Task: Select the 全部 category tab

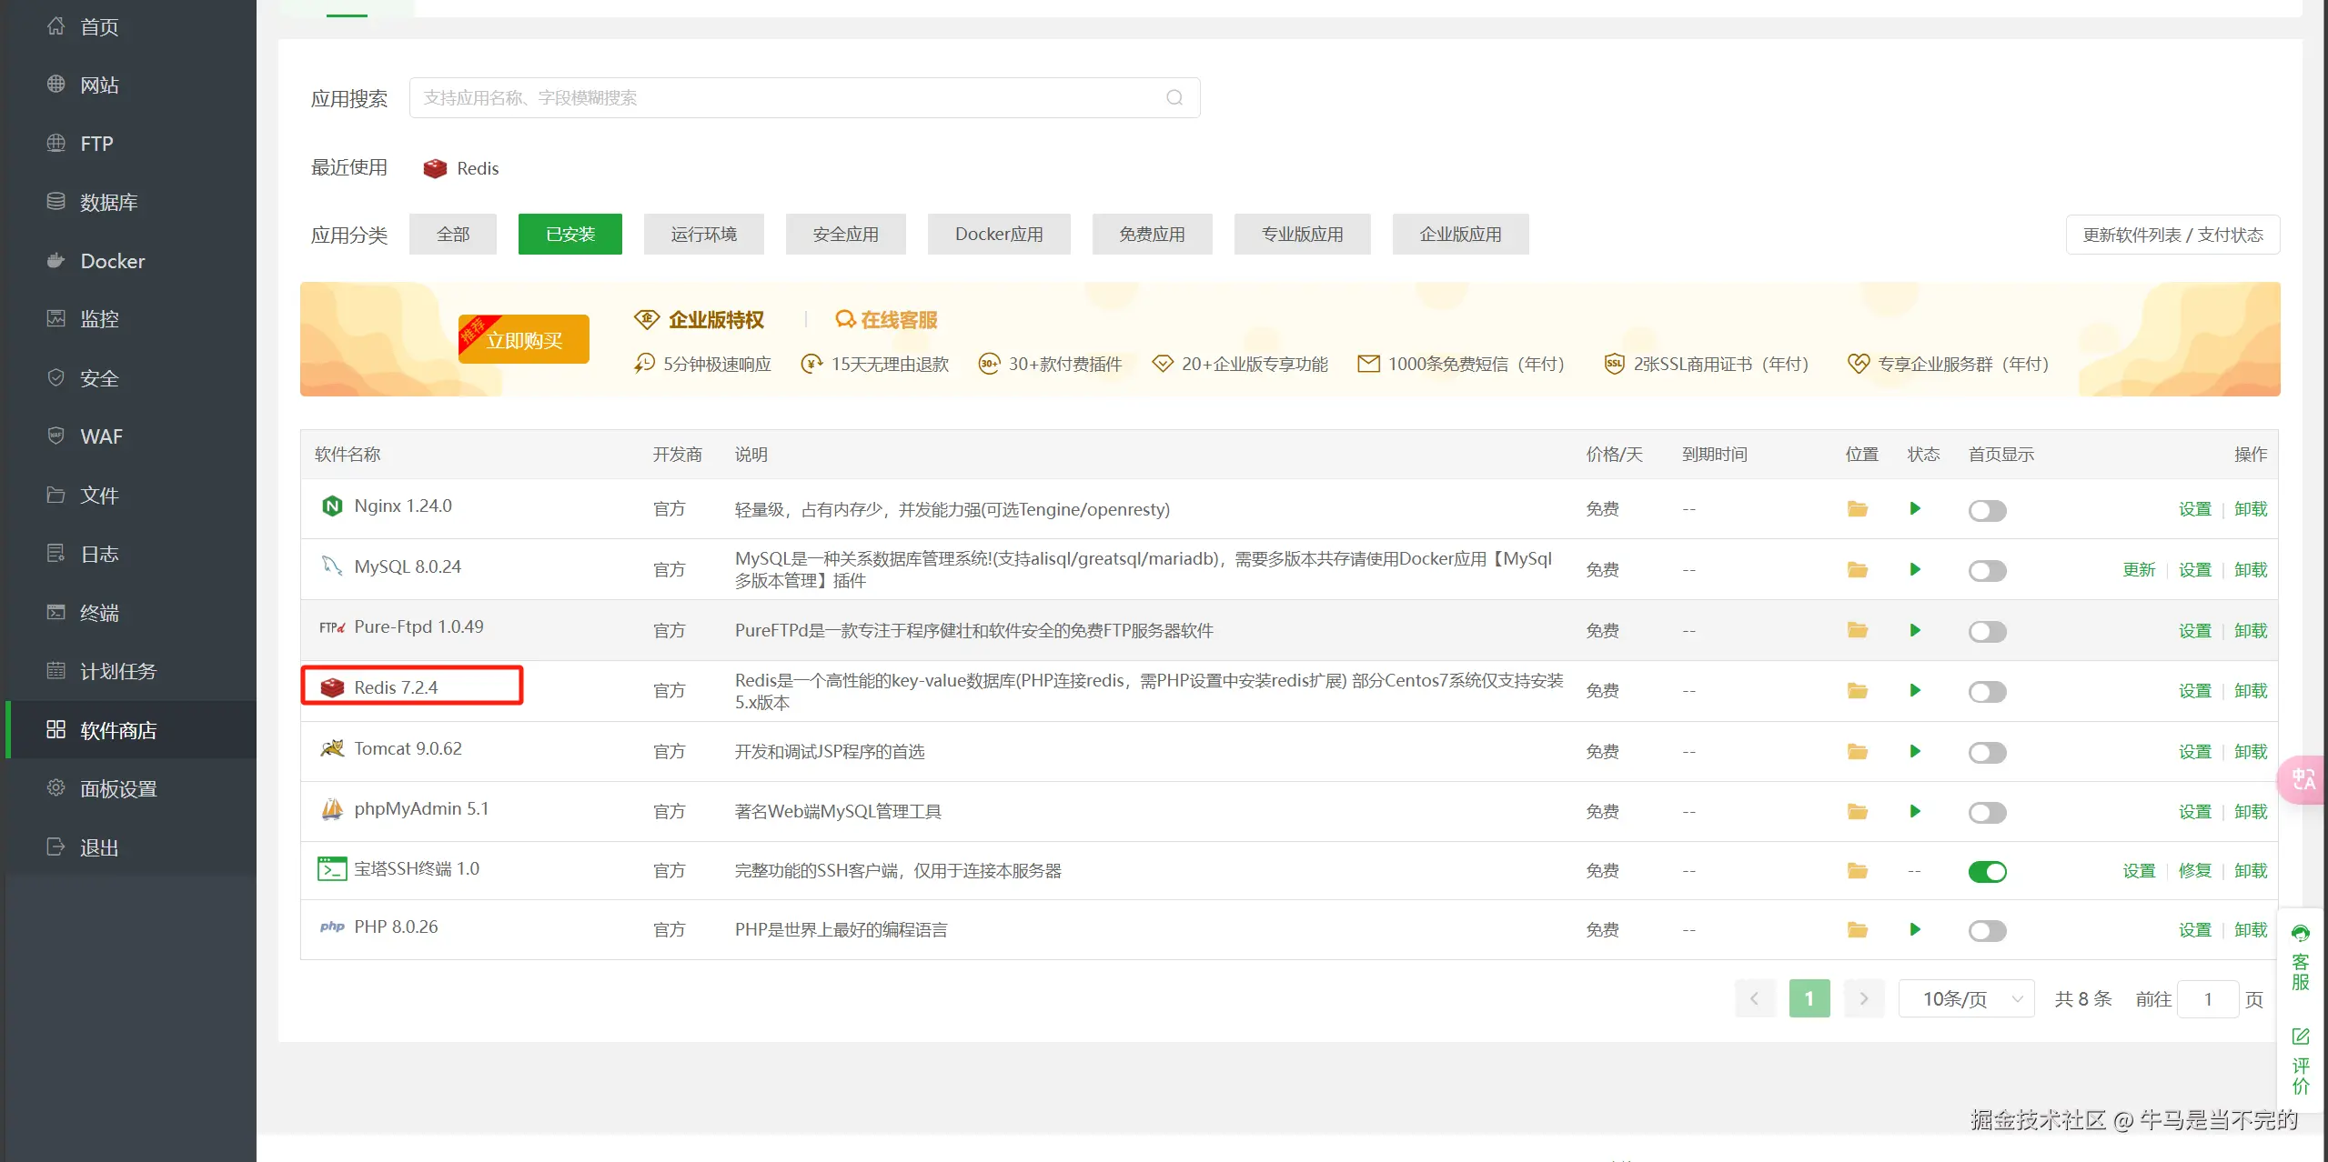Action: (453, 235)
